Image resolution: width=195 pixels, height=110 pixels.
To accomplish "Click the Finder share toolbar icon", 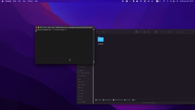I will (161, 32).
